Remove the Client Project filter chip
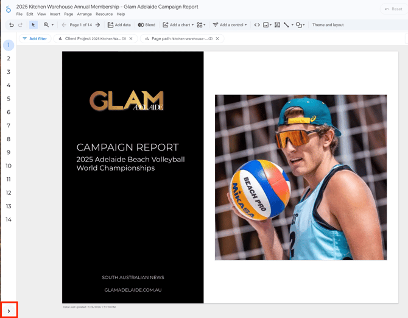This screenshot has width=408, height=318. 131,38
